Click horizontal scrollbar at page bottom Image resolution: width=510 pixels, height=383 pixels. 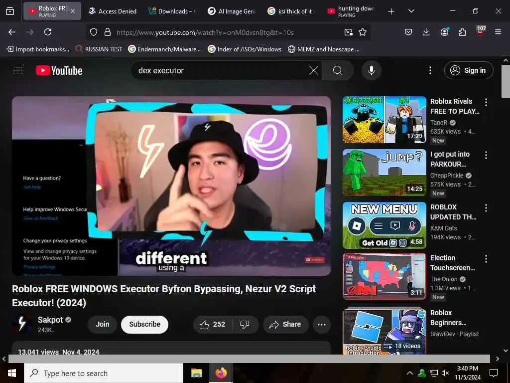(249, 359)
